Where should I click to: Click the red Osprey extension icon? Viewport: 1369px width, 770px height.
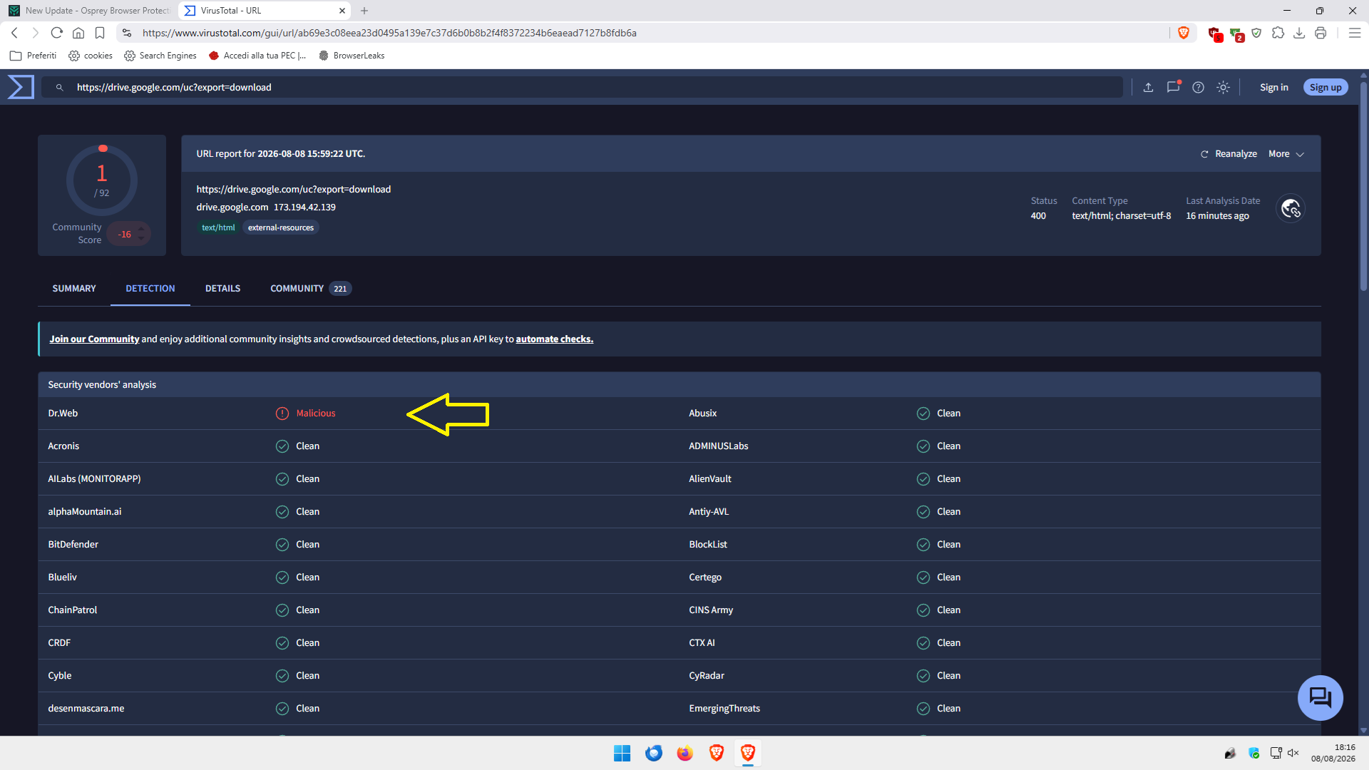tap(1215, 33)
